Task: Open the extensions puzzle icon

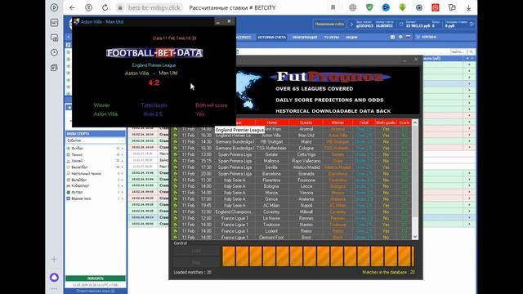Action: tap(452, 7)
